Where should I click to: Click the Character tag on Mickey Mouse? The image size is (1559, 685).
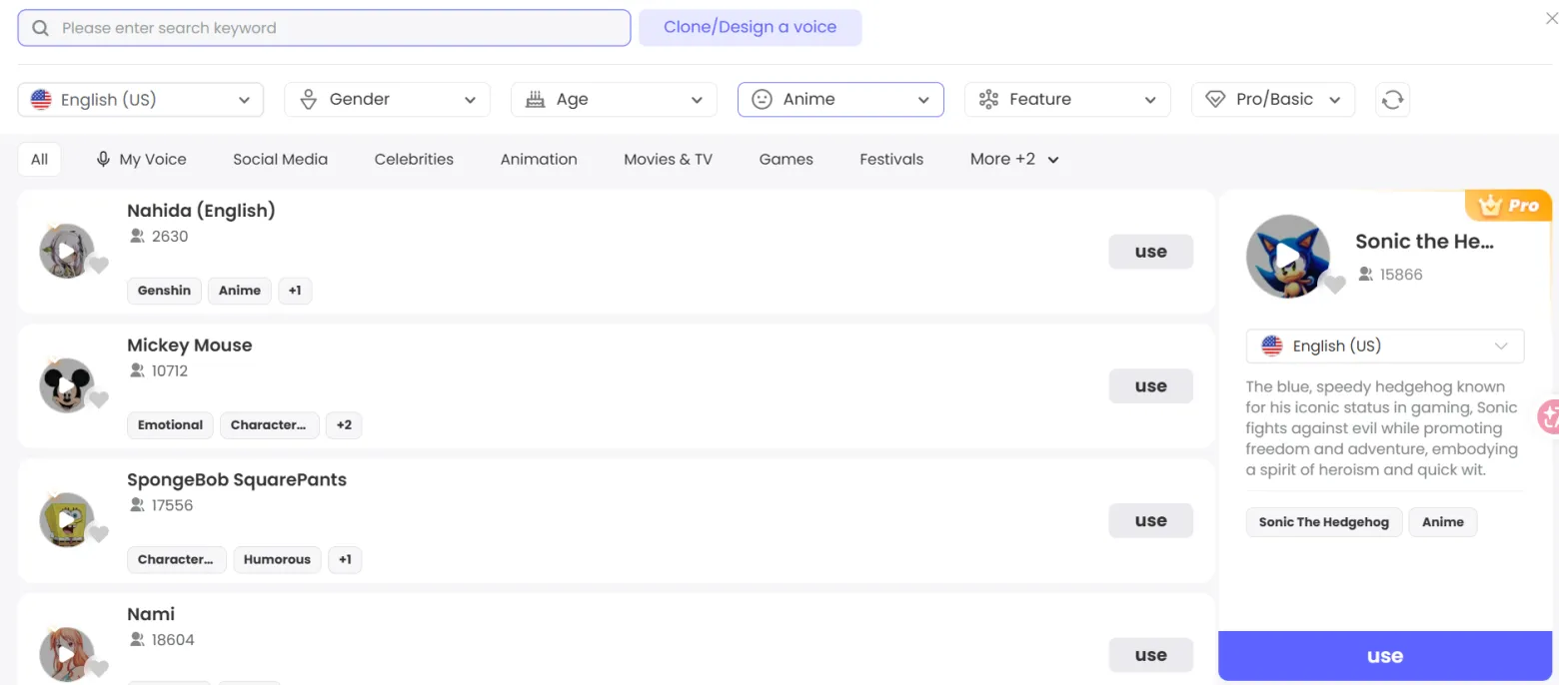tap(270, 425)
